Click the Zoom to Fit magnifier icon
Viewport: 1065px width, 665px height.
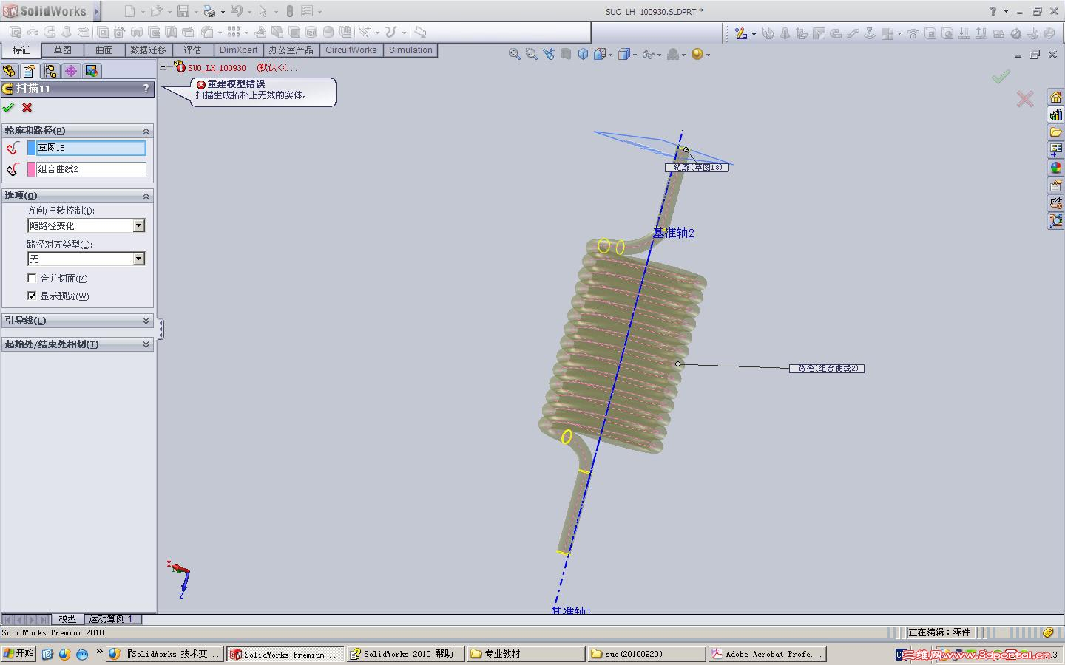pyautogui.click(x=515, y=54)
